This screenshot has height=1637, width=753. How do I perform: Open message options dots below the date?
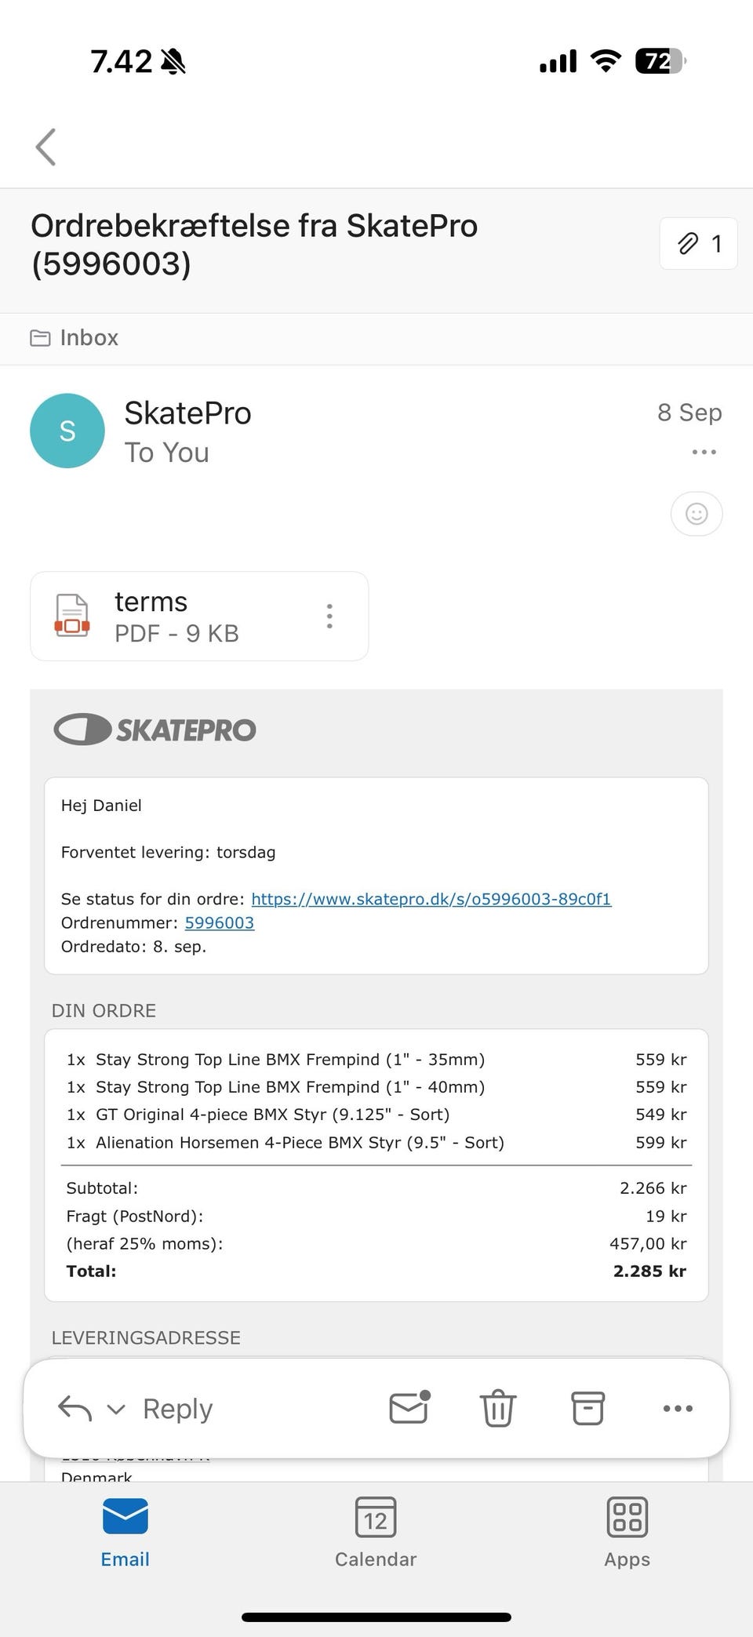(x=704, y=452)
